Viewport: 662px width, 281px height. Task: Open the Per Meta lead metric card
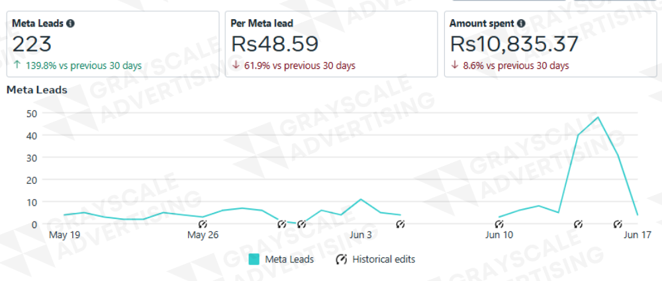(x=332, y=44)
